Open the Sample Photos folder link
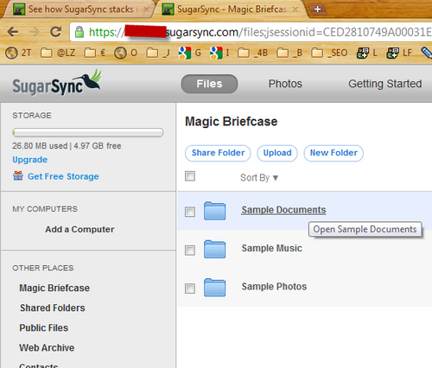Image resolution: width=432 pixels, height=368 pixels. 274,287
